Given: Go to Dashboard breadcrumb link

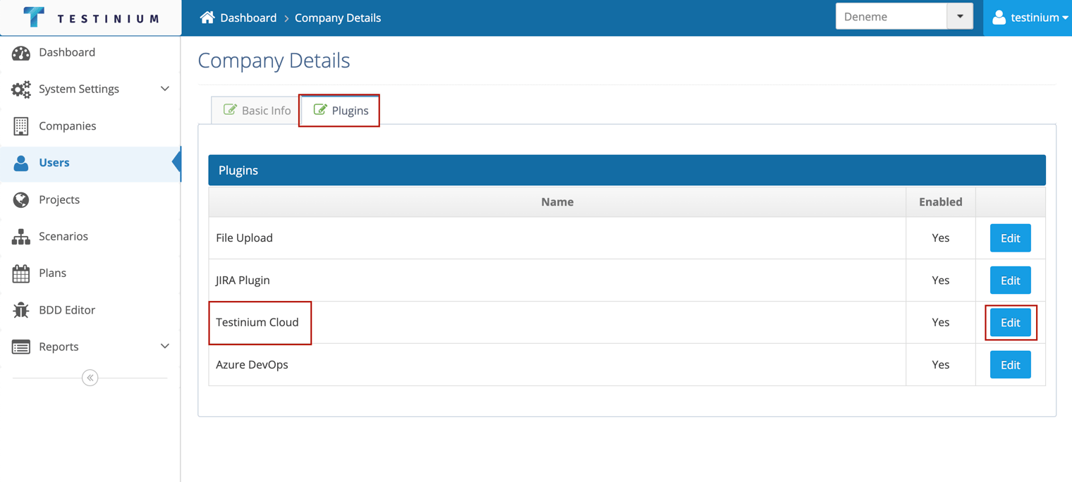Looking at the screenshot, I should [x=248, y=18].
